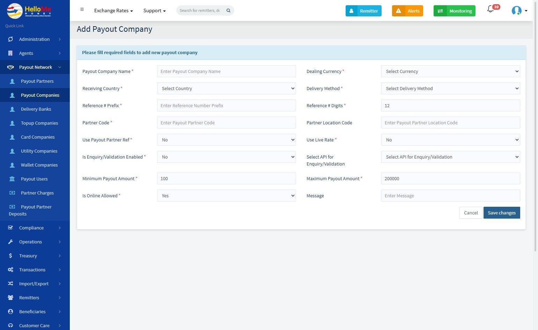Open the Delivery Method dropdown

(x=450, y=88)
